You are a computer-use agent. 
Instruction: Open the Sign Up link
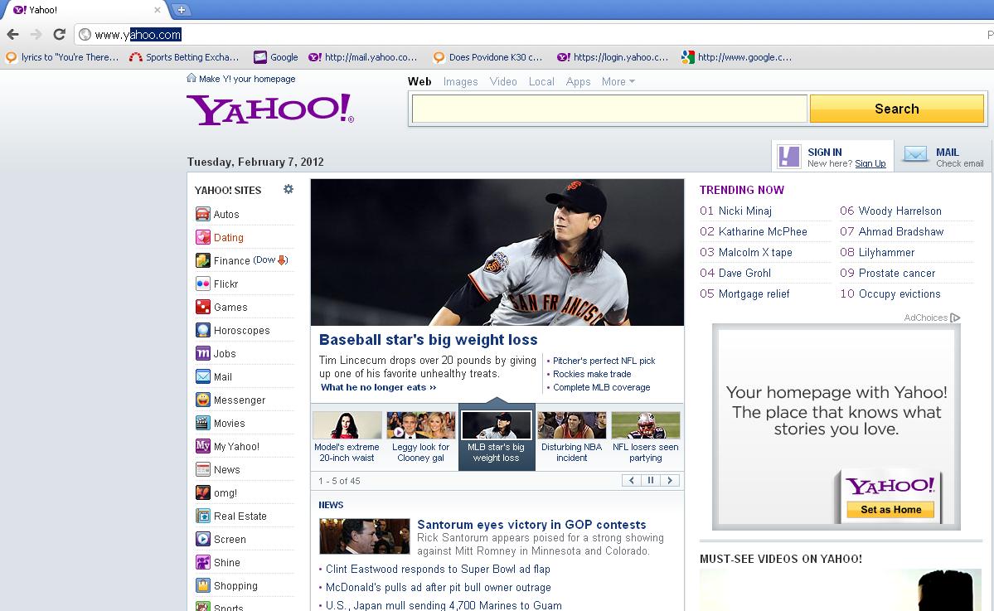[x=870, y=164]
